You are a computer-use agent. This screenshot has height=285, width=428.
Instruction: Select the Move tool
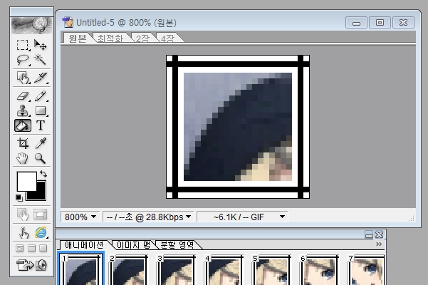point(41,45)
